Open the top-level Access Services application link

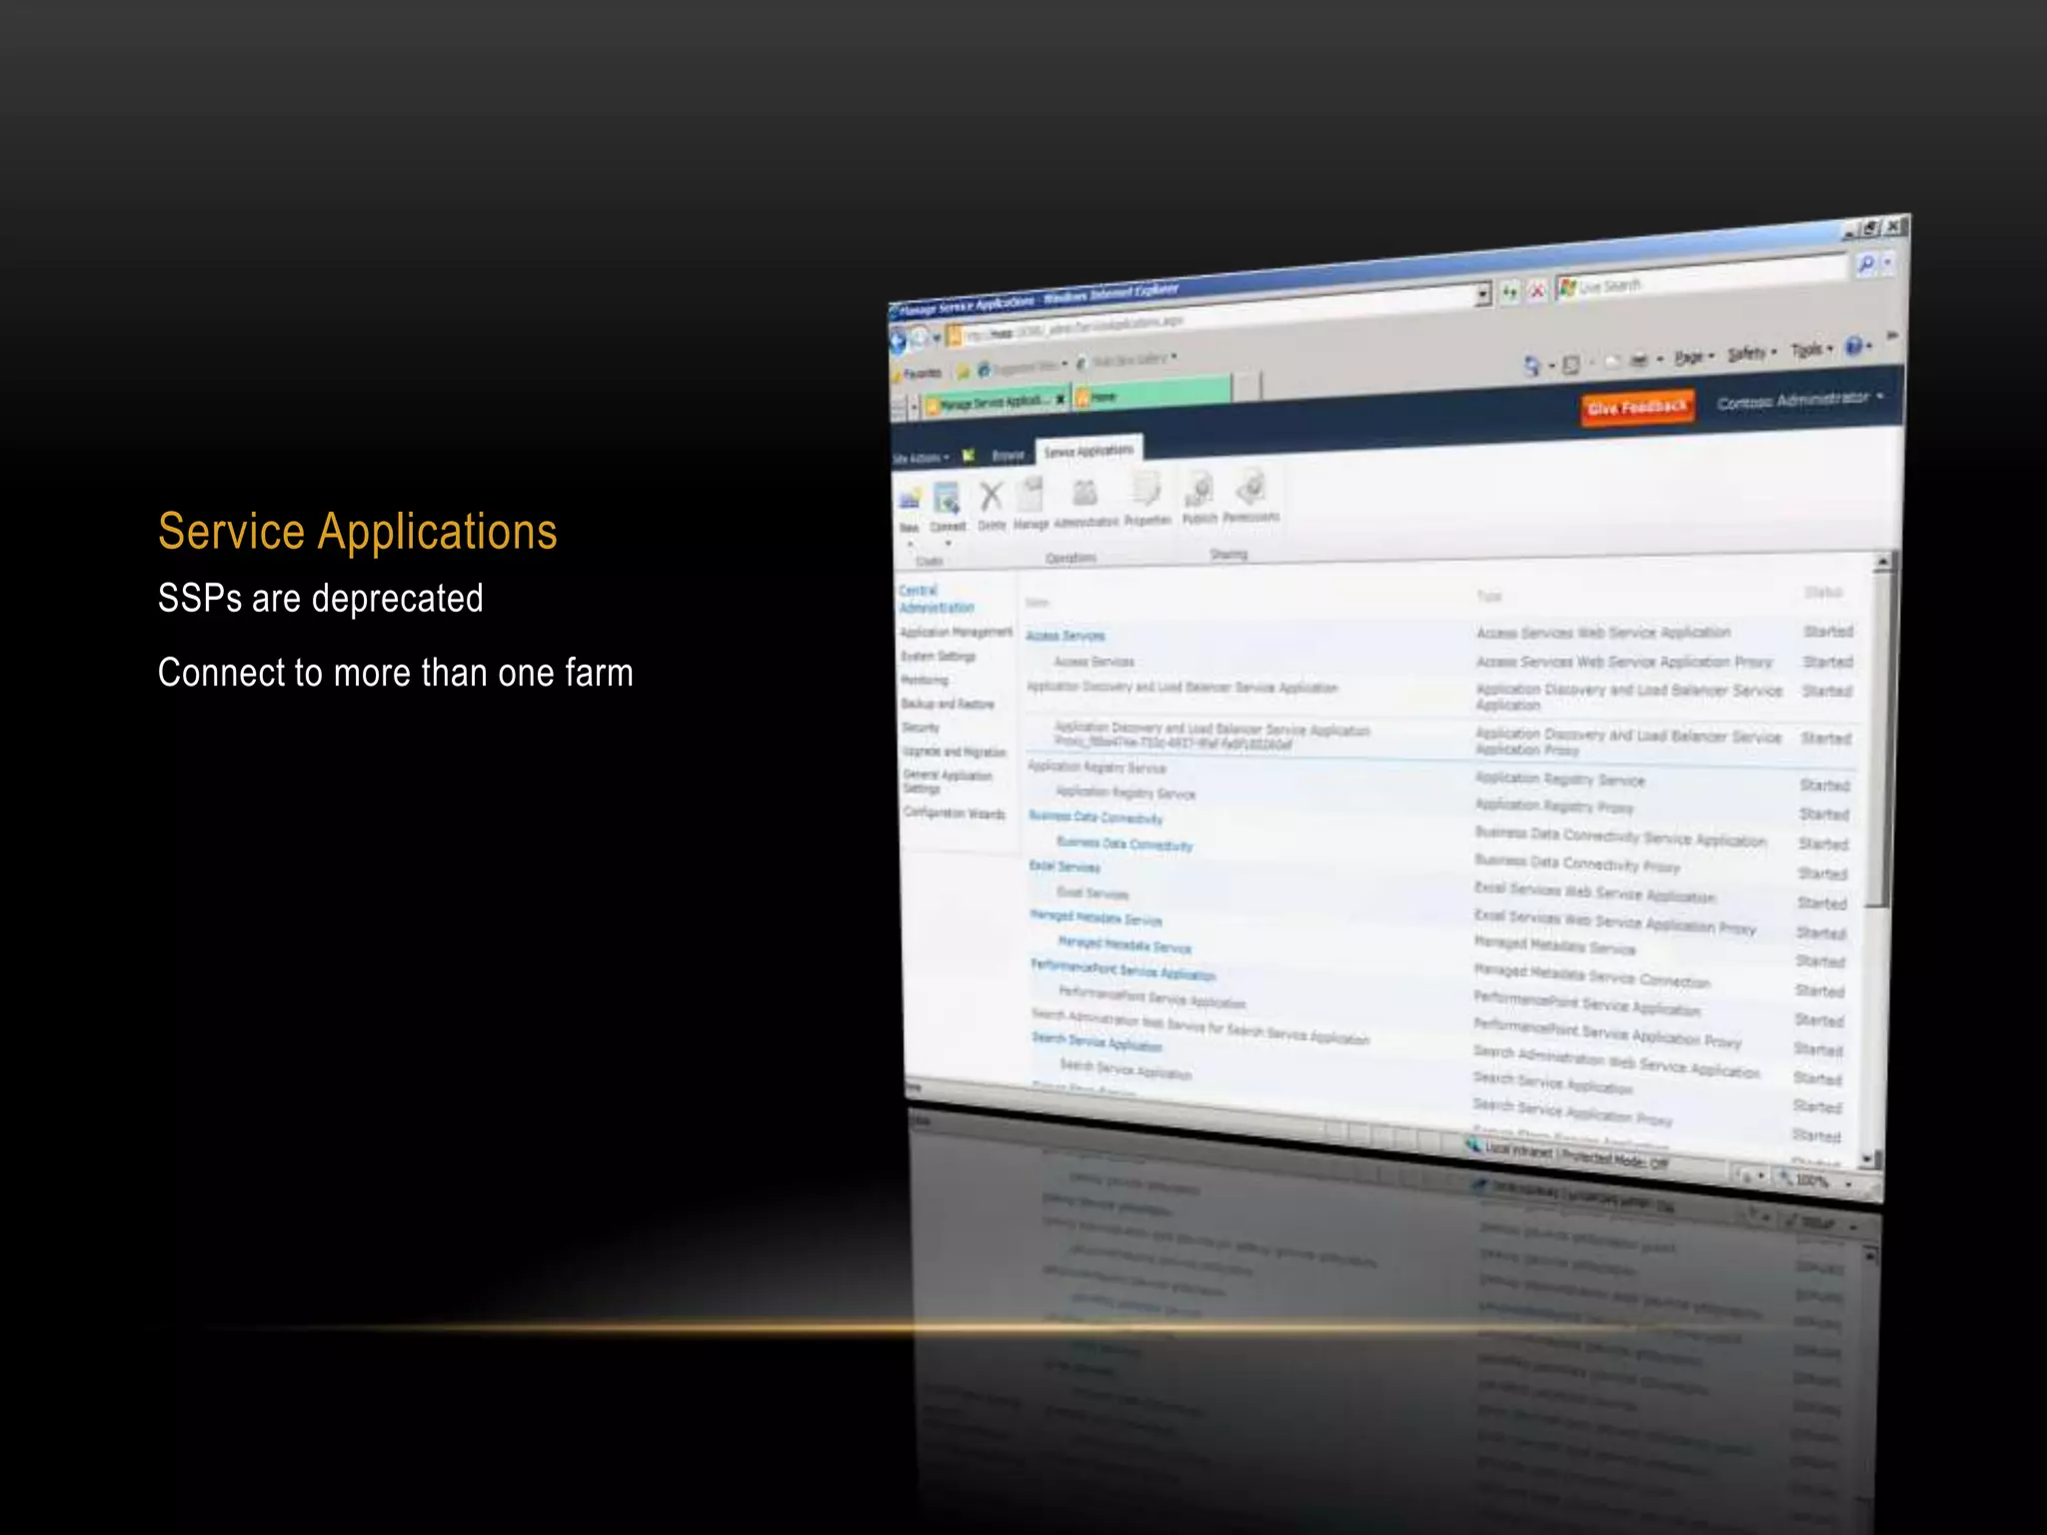coord(1065,636)
